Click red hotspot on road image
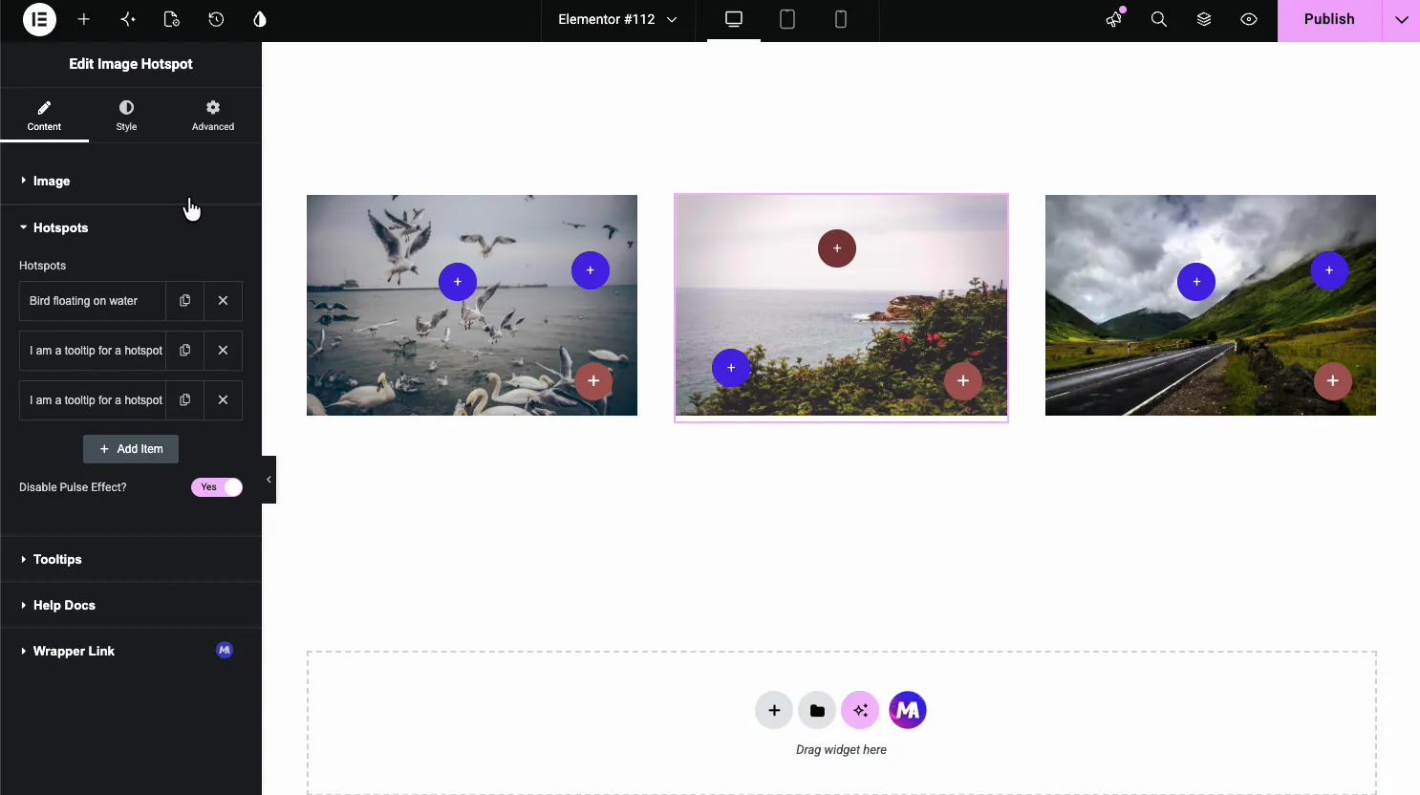 point(1333,381)
